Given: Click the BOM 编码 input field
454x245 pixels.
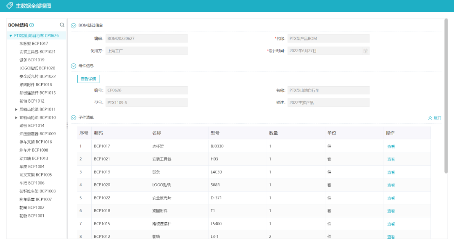Looking at the screenshot, I should pos(146,39).
